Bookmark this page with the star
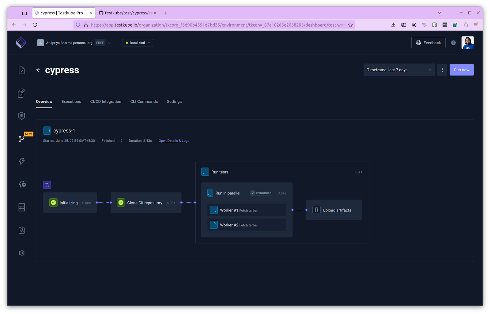This screenshot has width=490, height=314. point(350,25)
